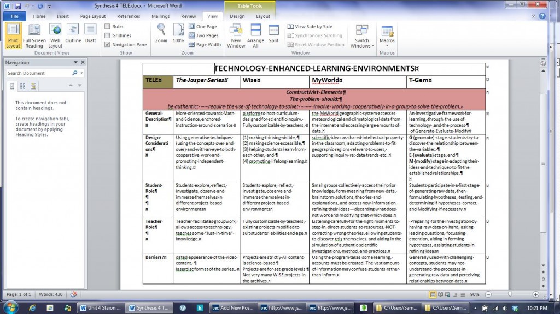560x314 pixels.
Task: Click The Jasper Series header cell
Action: pyautogui.click(x=206, y=81)
